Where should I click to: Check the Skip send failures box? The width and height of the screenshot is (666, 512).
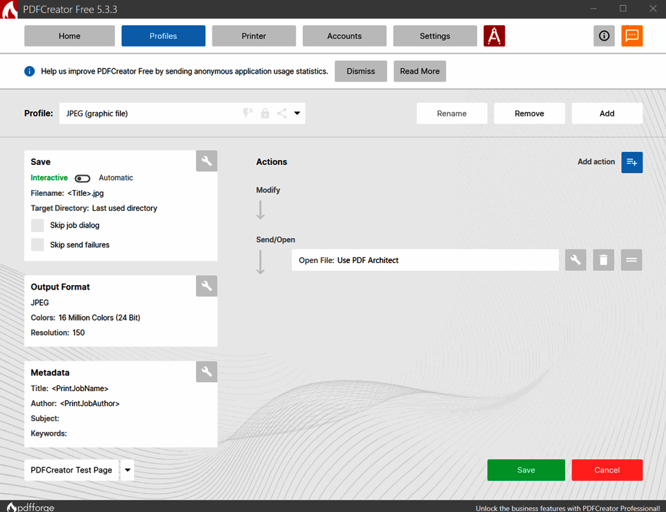(38, 245)
